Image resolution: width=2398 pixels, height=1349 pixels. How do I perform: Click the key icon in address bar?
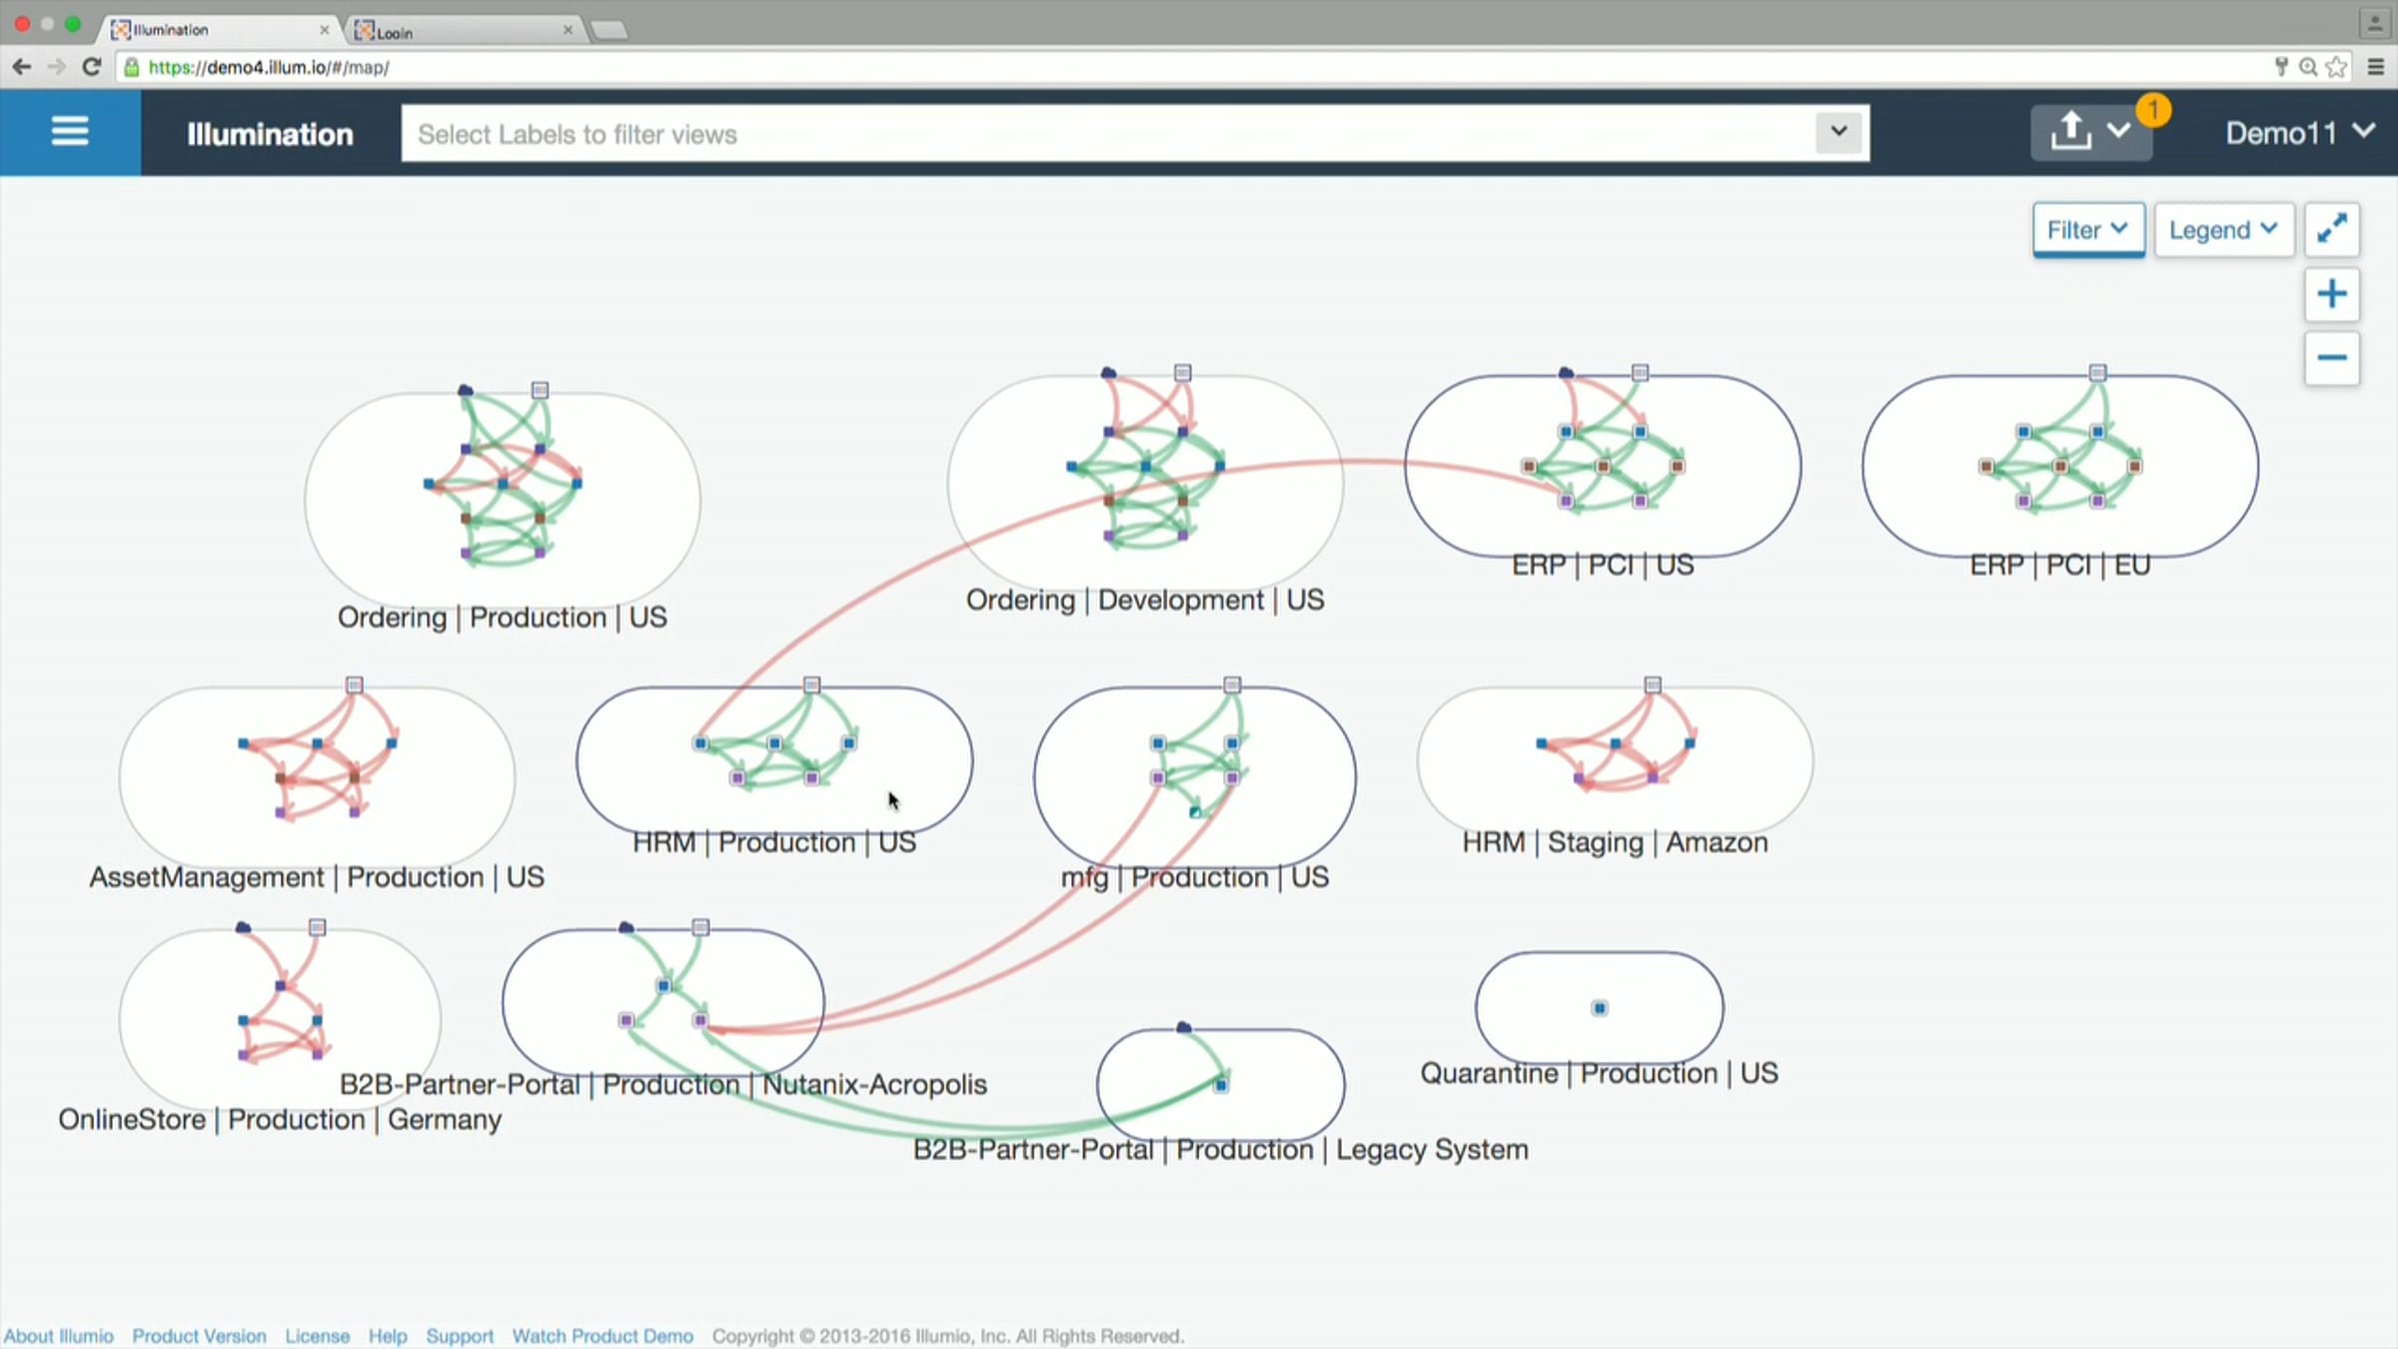click(2281, 67)
